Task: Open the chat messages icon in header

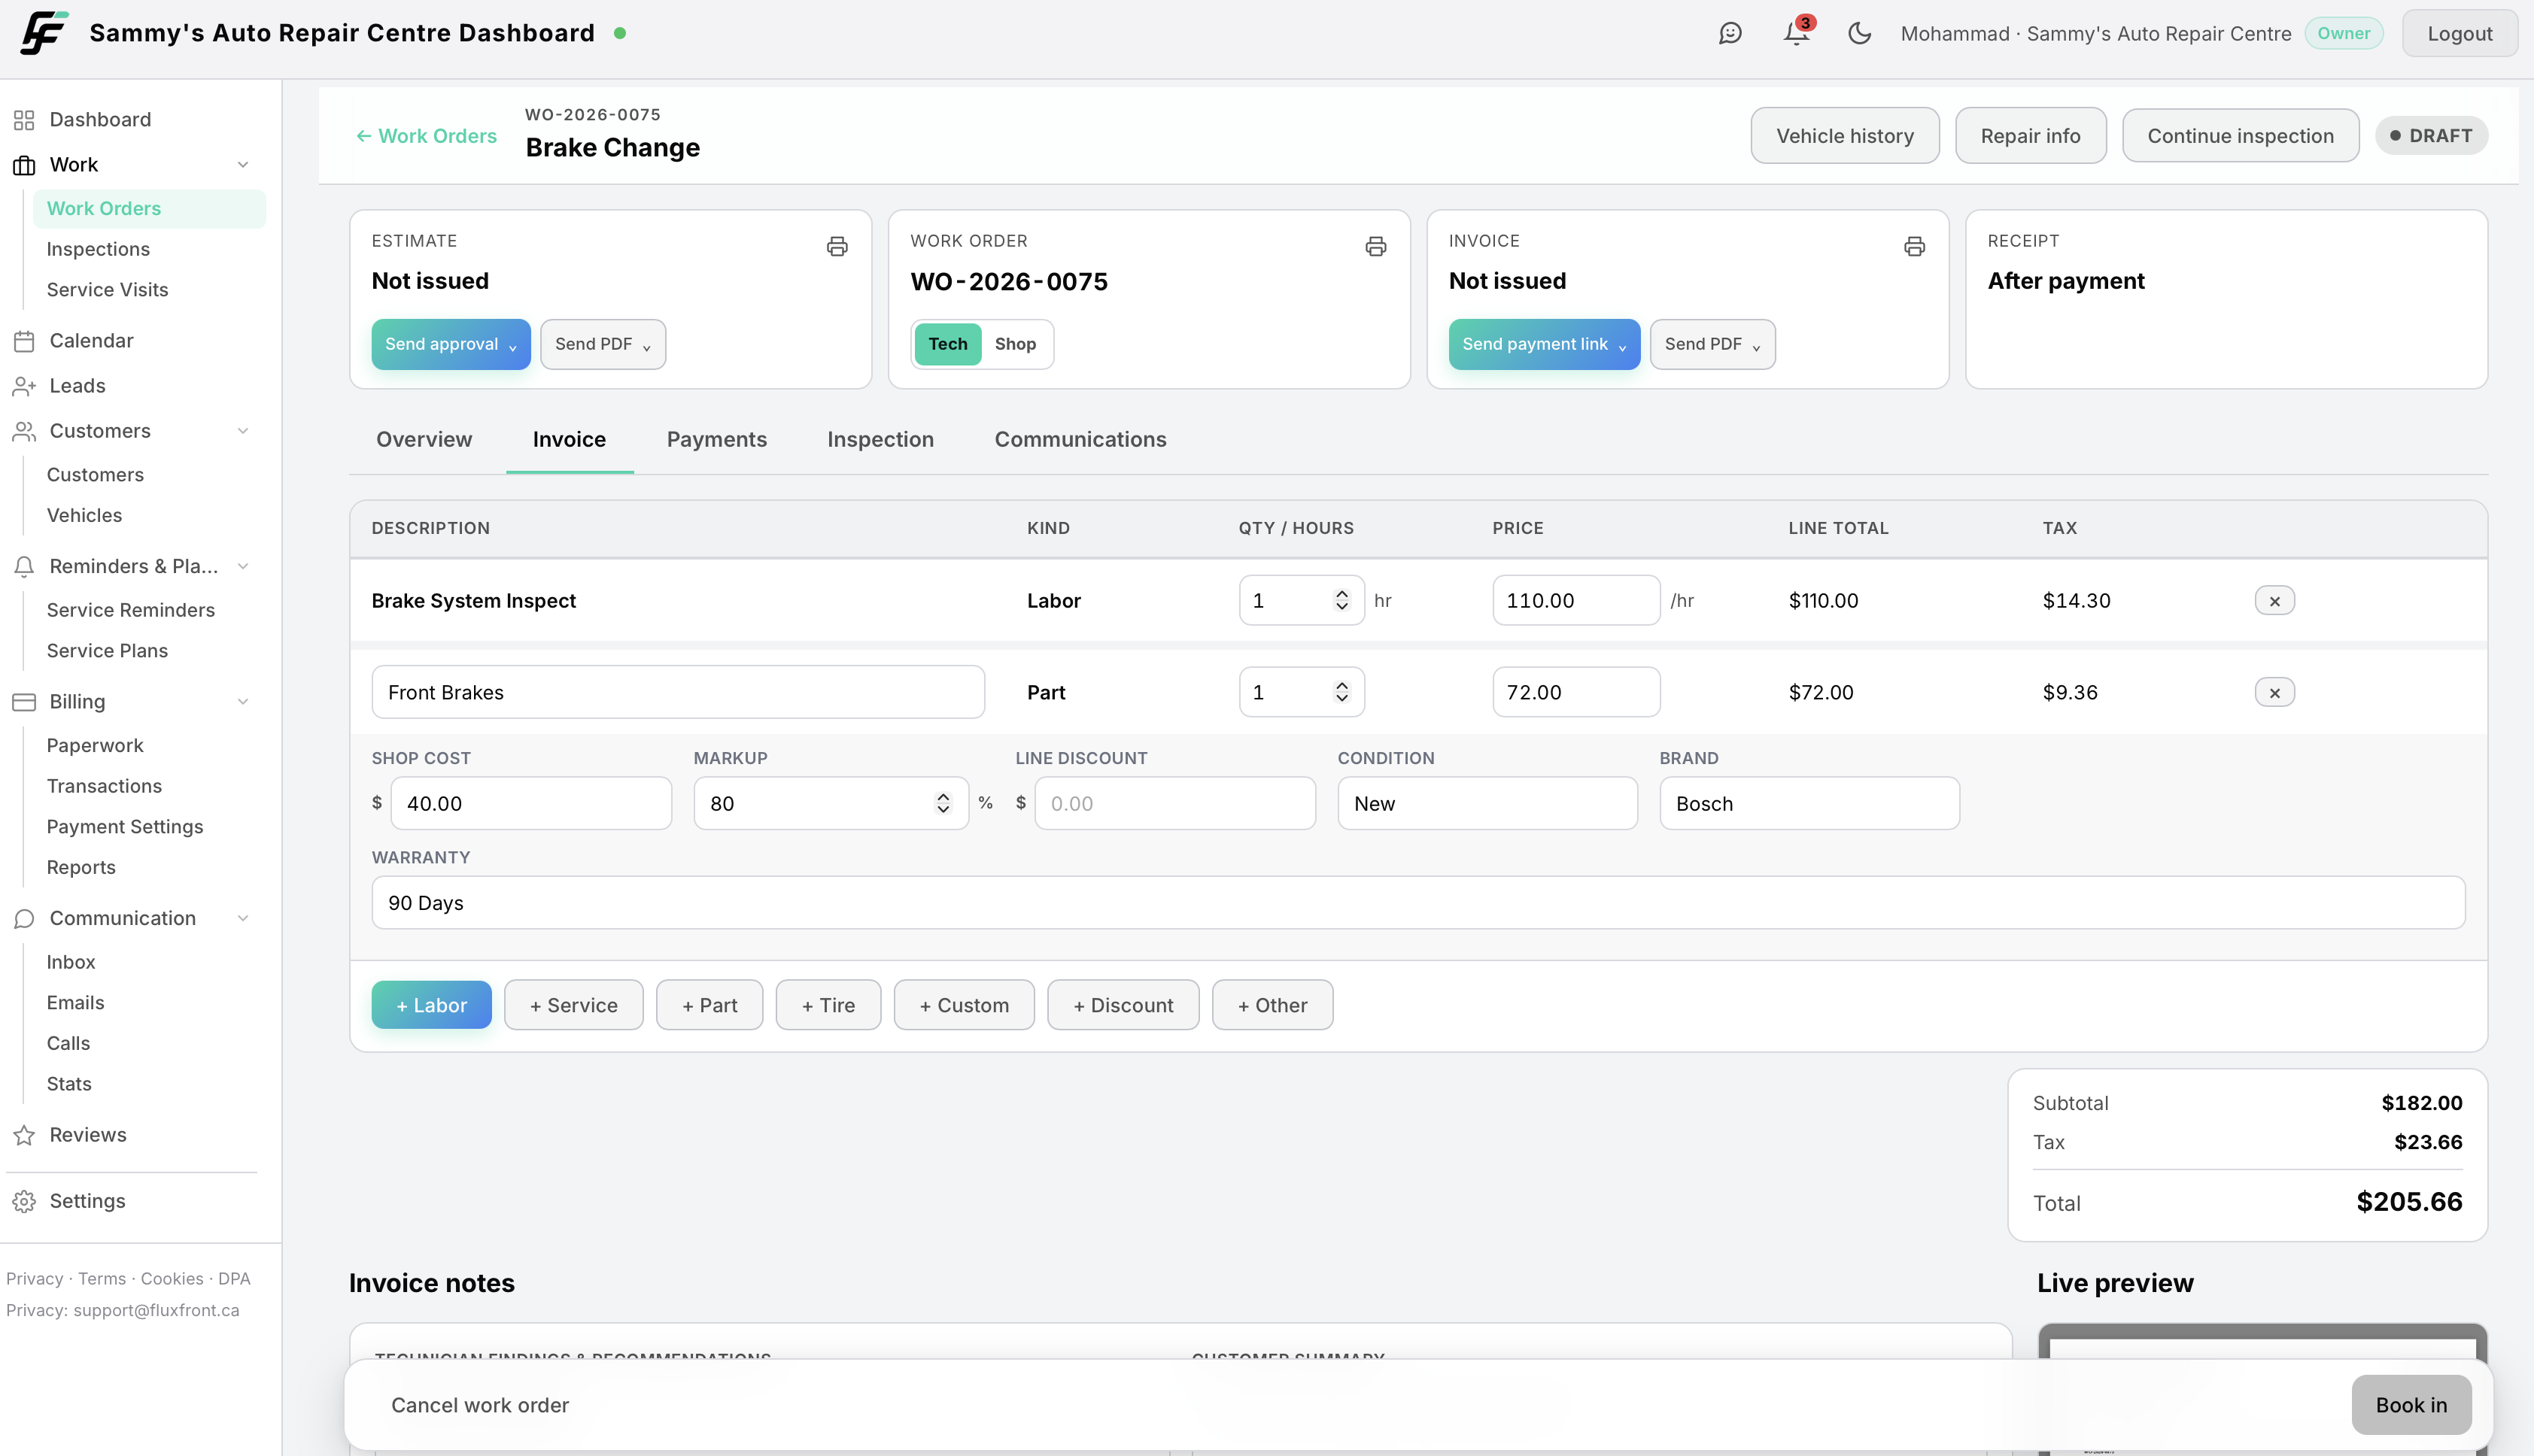Action: [1730, 33]
